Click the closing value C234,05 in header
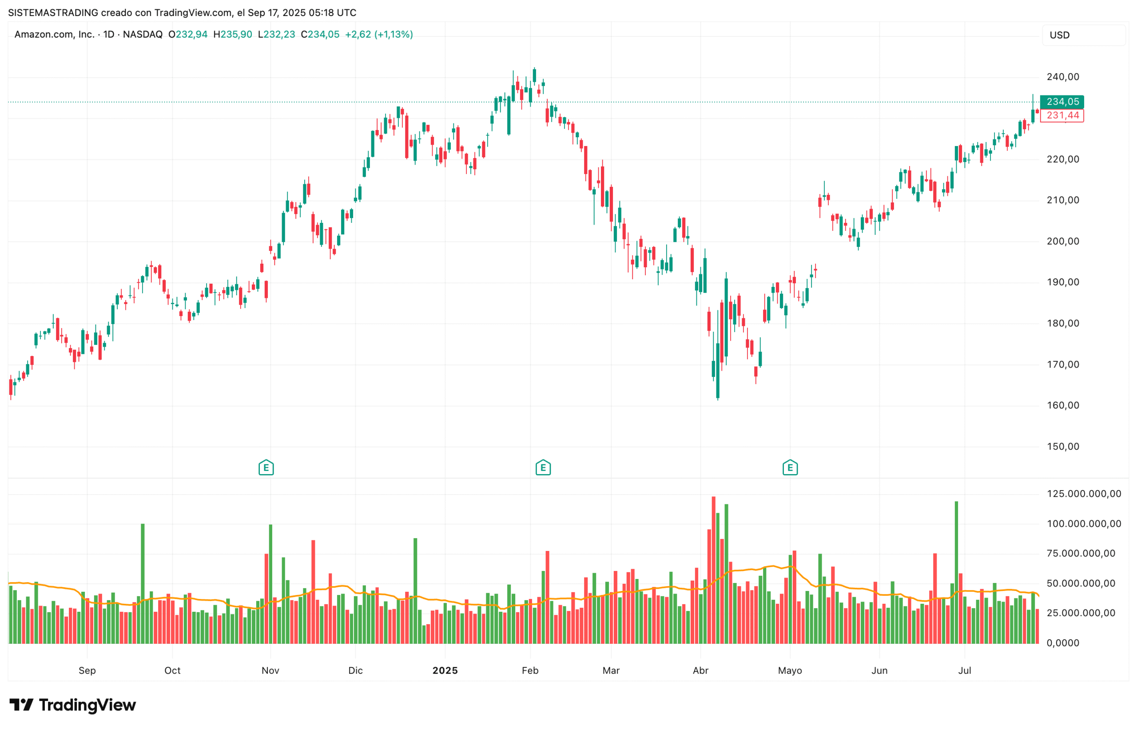1137x729 pixels. pyautogui.click(x=320, y=35)
